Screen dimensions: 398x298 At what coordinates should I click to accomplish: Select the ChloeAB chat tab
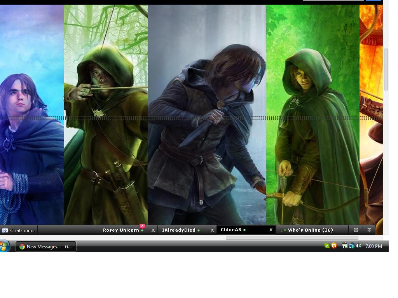pyautogui.click(x=231, y=230)
